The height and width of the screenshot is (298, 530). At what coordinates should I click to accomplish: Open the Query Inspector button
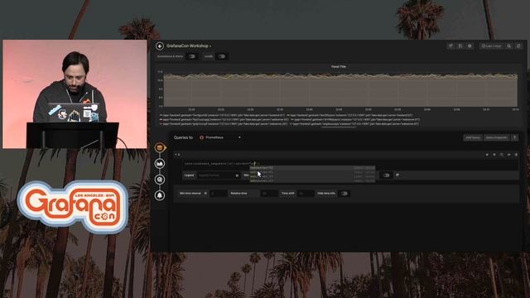pos(496,137)
